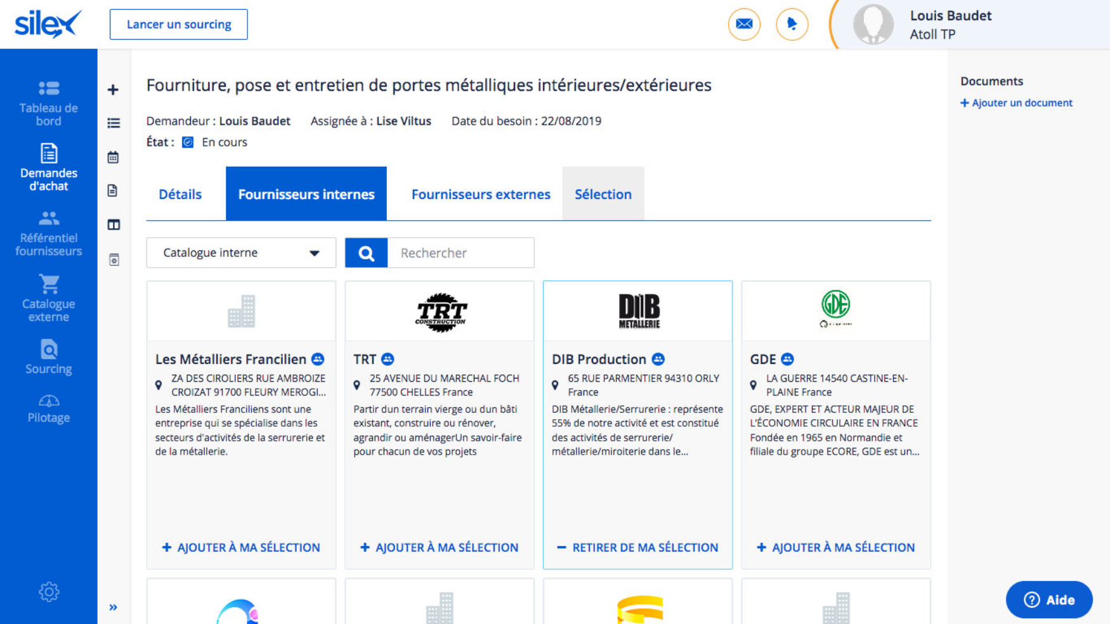Switch to Fournisseurs externes tab

point(481,194)
